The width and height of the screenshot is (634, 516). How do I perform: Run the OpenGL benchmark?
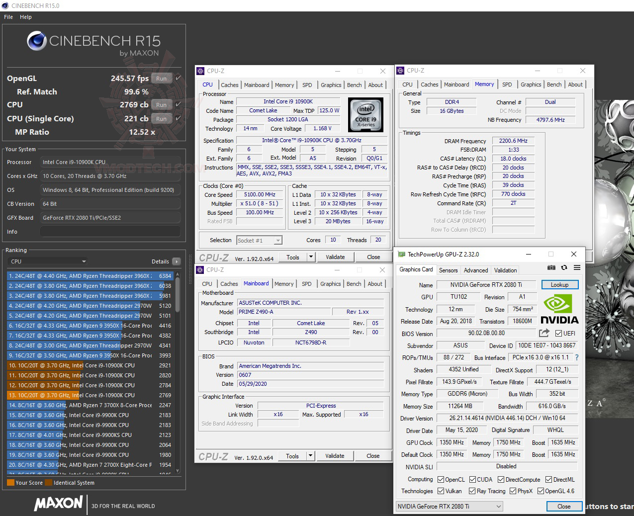coord(161,78)
